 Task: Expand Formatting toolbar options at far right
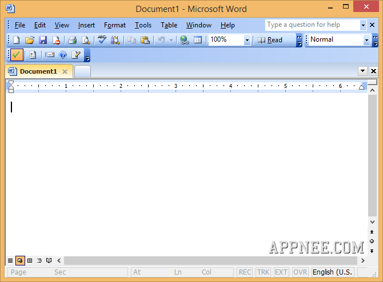pyautogui.click(x=375, y=41)
